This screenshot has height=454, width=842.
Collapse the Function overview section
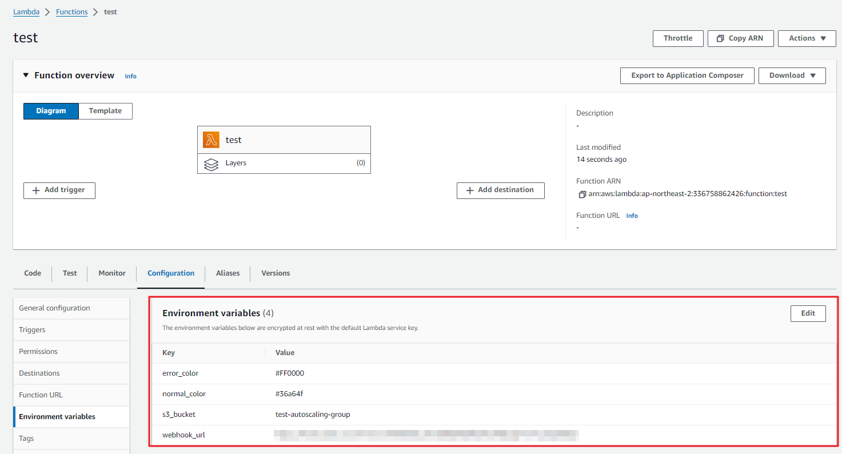[26, 75]
